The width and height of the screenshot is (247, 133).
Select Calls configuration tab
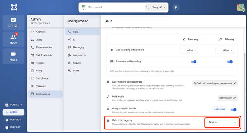[82, 32]
